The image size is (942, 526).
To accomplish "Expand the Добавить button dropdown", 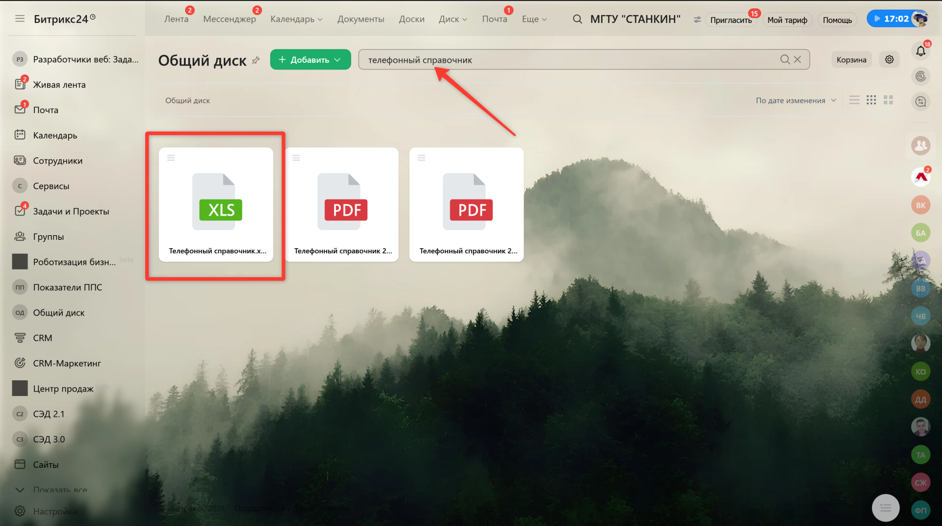I will click(337, 59).
